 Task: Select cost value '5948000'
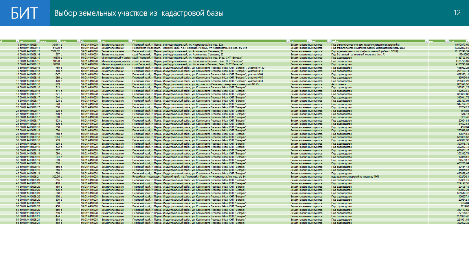coord(464,55)
